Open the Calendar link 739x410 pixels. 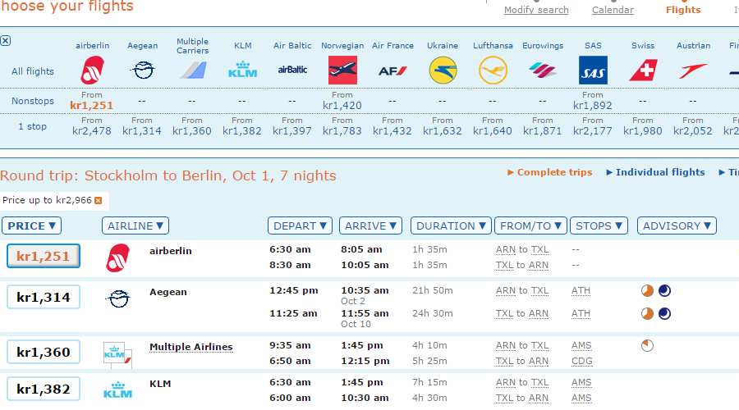613,10
